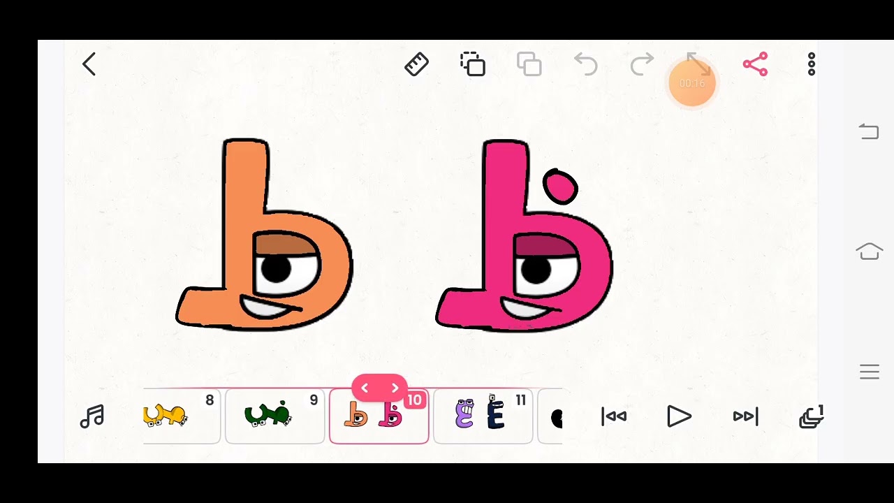Jump to the first frame

click(614, 416)
